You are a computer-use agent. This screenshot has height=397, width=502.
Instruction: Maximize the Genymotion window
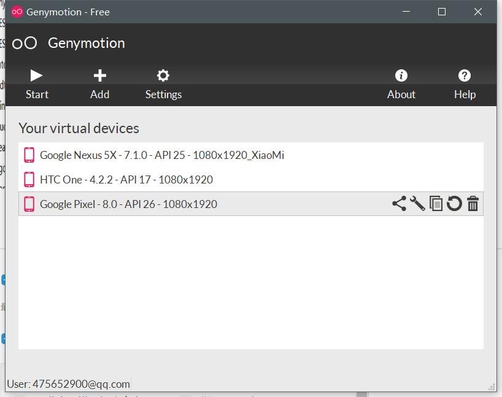(442, 12)
